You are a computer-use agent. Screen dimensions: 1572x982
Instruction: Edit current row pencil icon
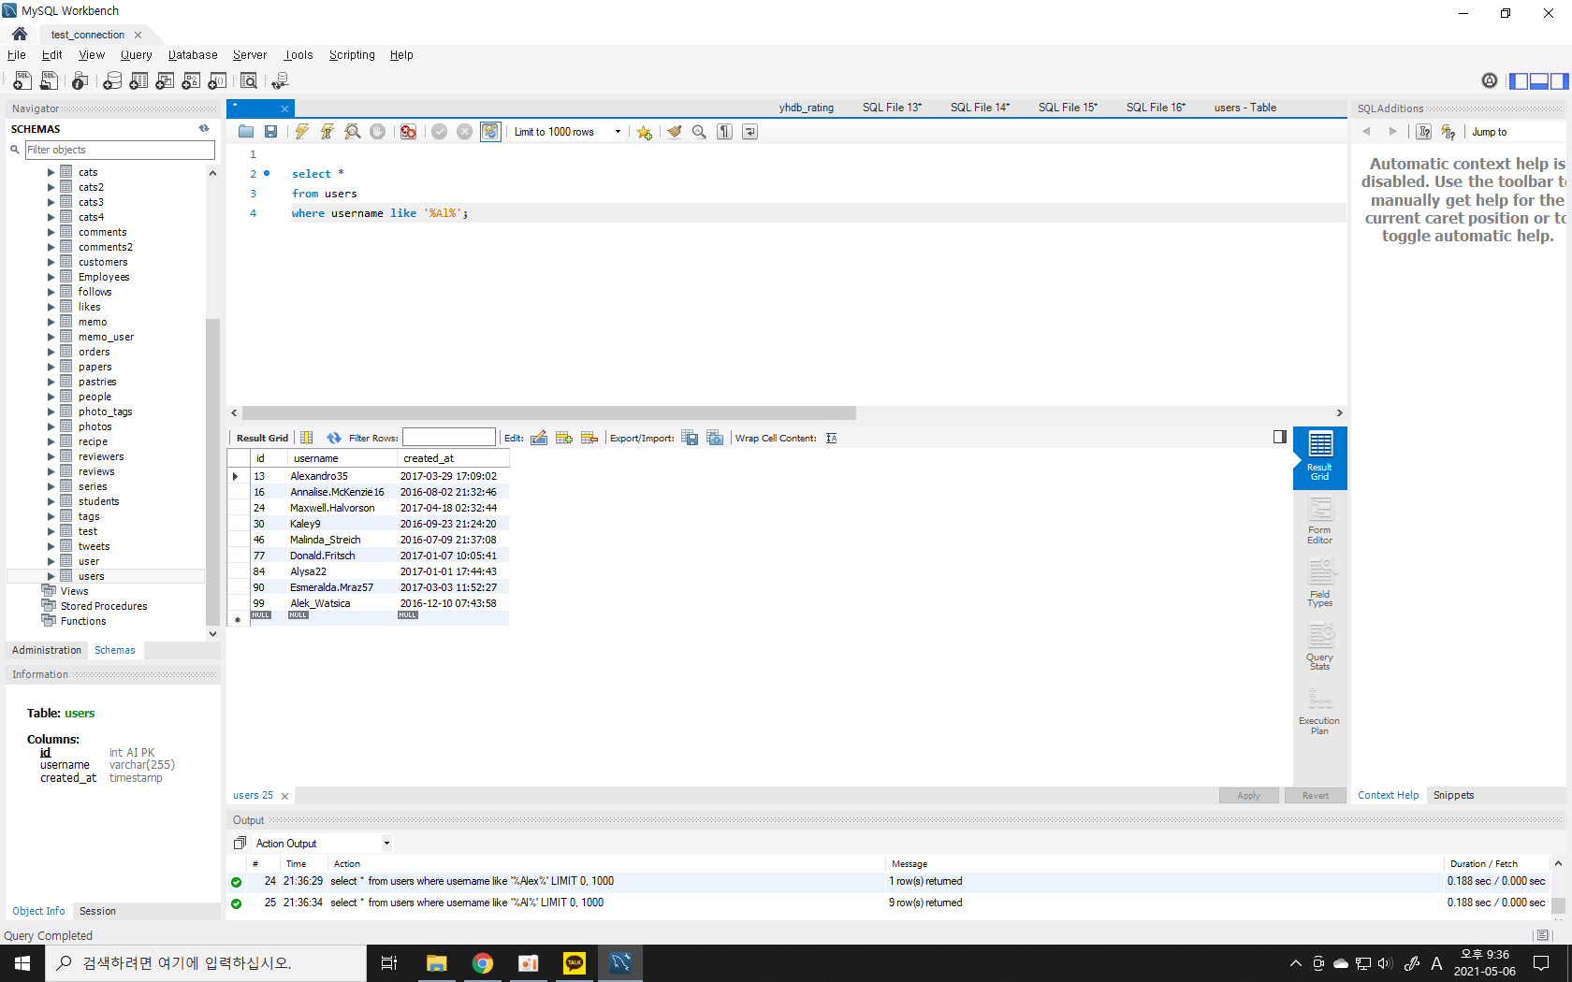click(x=539, y=438)
